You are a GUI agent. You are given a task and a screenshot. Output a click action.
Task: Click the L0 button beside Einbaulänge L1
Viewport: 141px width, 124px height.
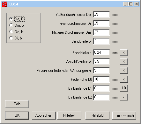124,88
